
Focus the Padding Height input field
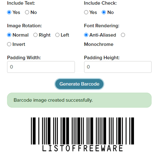point(118,67)
